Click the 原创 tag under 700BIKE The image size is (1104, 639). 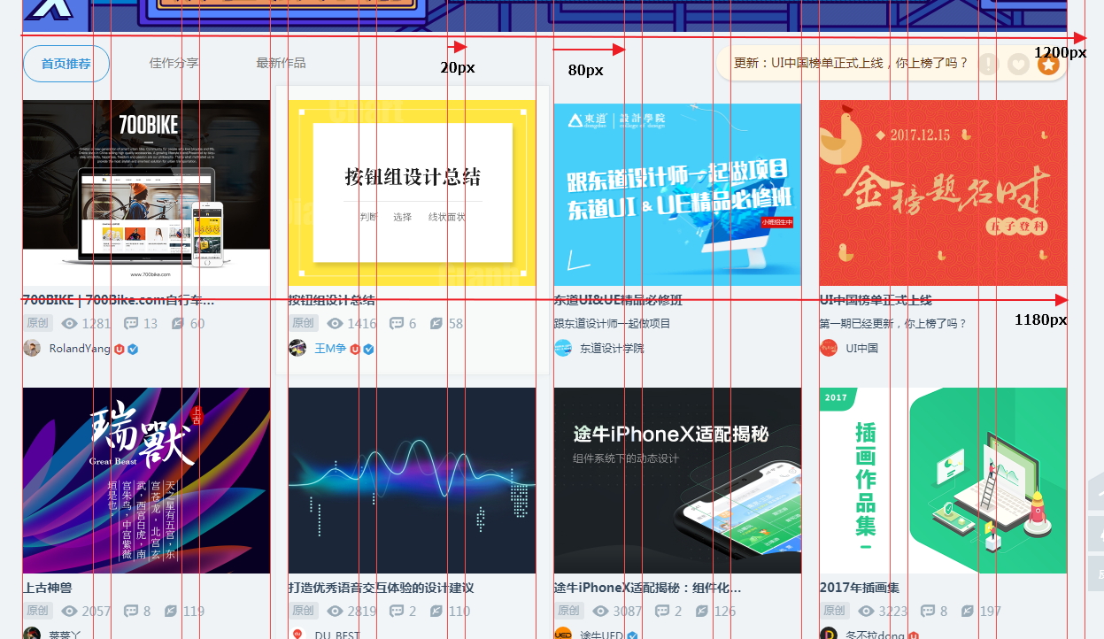[38, 323]
